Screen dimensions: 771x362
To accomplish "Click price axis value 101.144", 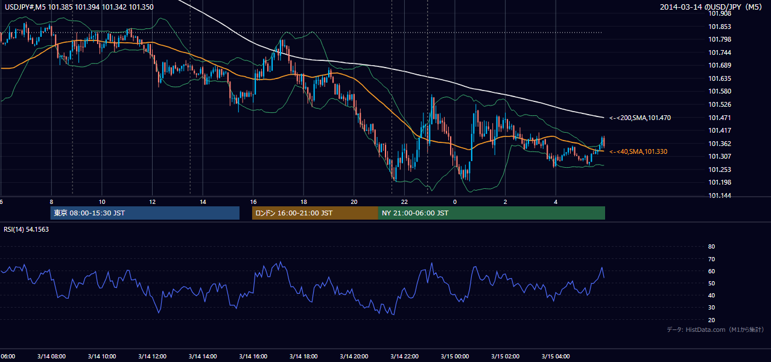I will point(719,195).
